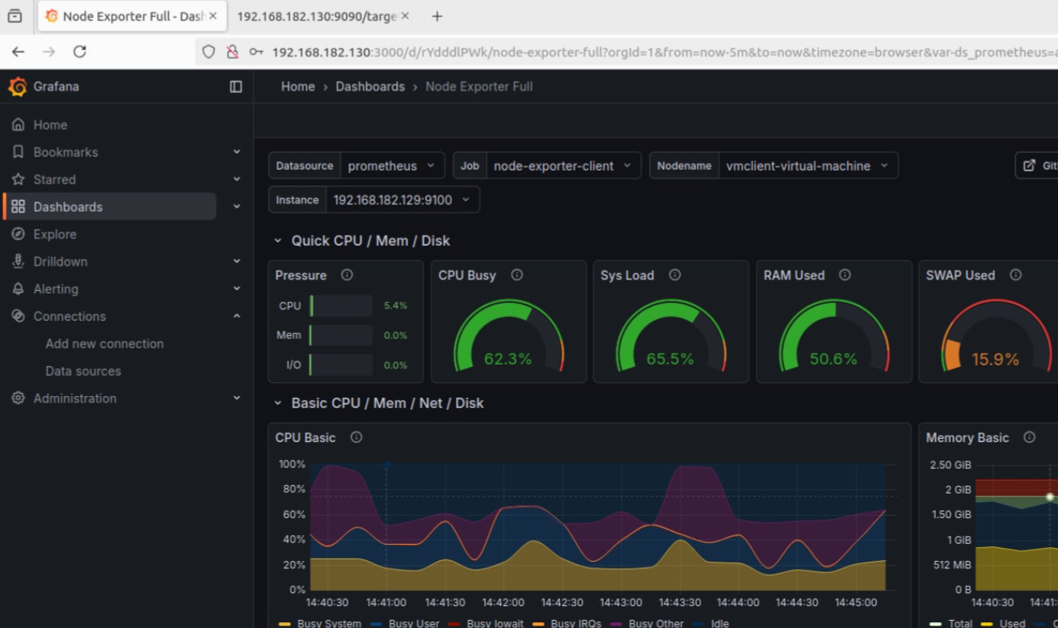The width and height of the screenshot is (1058, 628).
Task: Show info for Sys Load panel
Action: point(674,275)
